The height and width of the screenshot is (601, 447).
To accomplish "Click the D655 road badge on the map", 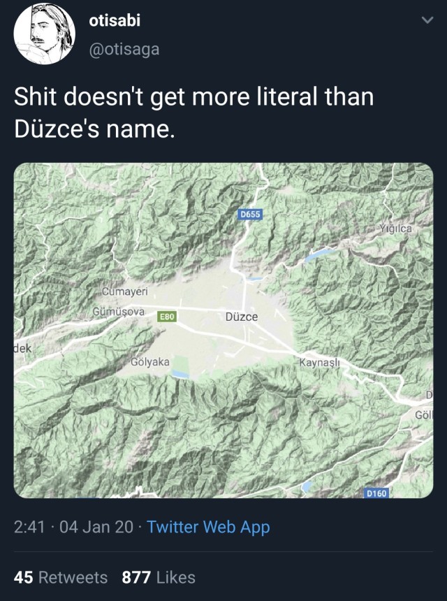I will [x=250, y=215].
